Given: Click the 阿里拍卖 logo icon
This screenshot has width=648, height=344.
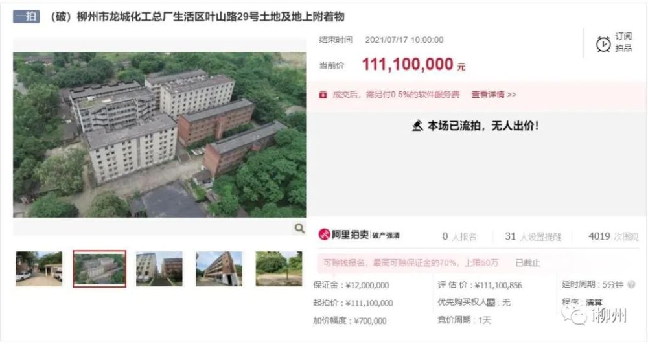Looking at the screenshot, I should (324, 235).
